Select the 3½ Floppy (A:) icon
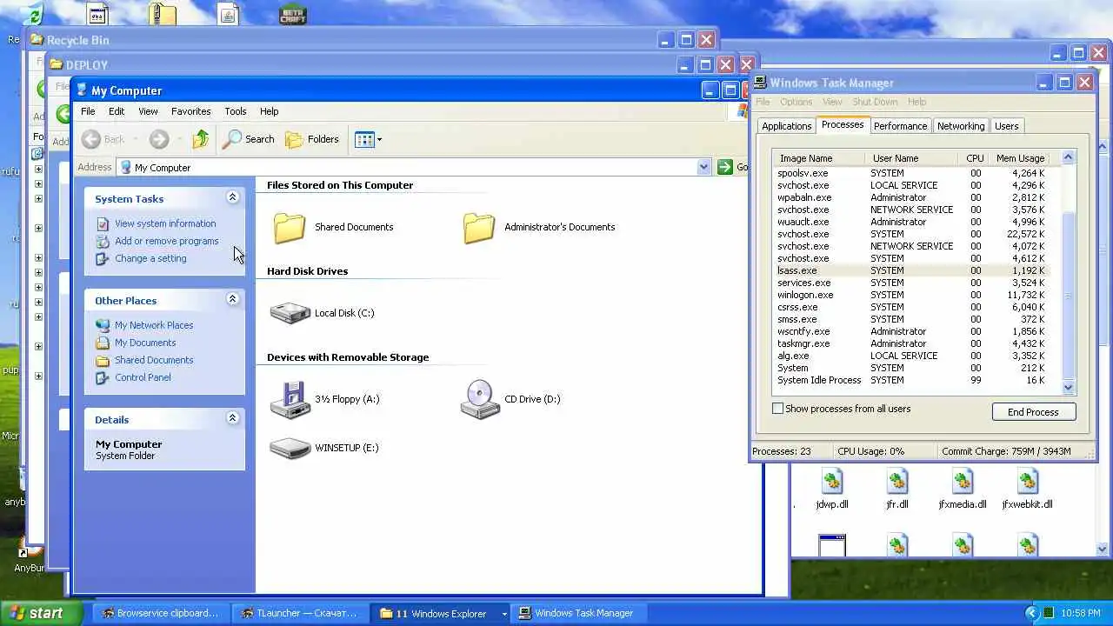 [x=290, y=399]
